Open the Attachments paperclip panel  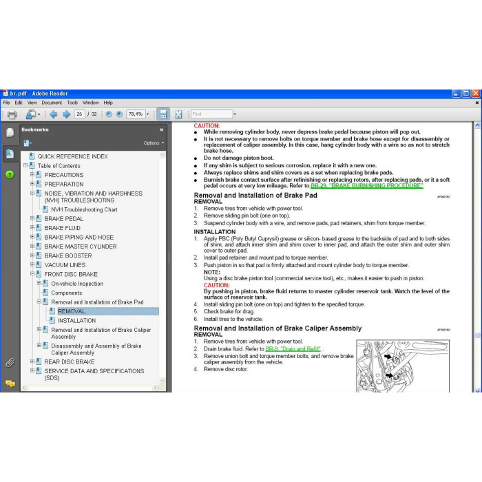point(10,363)
